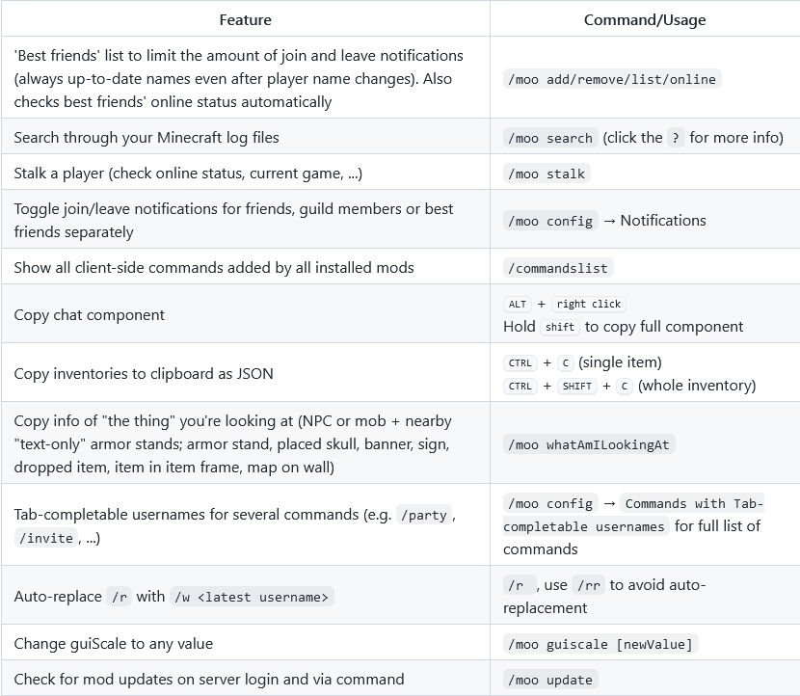The height and width of the screenshot is (696, 800).
Task: Click the Feature column header
Action: pos(246,20)
